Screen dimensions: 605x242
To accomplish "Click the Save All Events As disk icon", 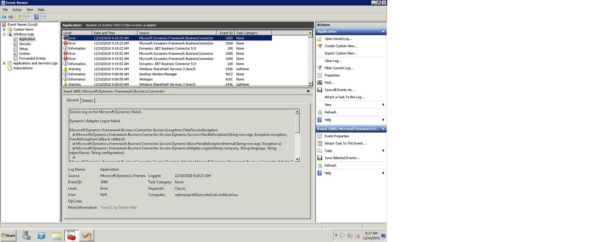I will pos(320,90).
